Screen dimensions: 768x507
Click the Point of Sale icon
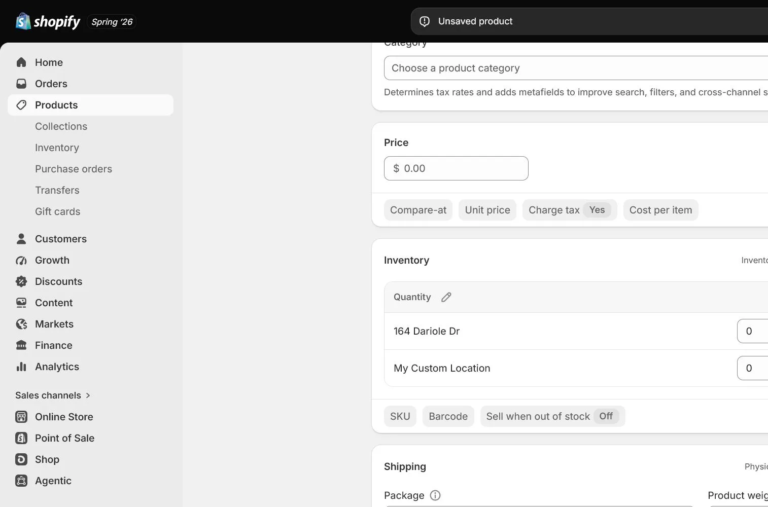tap(21, 438)
